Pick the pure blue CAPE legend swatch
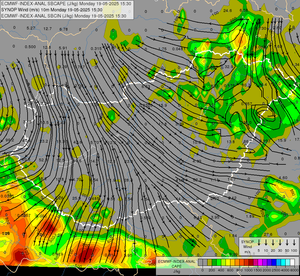 (x=274, y=262)
